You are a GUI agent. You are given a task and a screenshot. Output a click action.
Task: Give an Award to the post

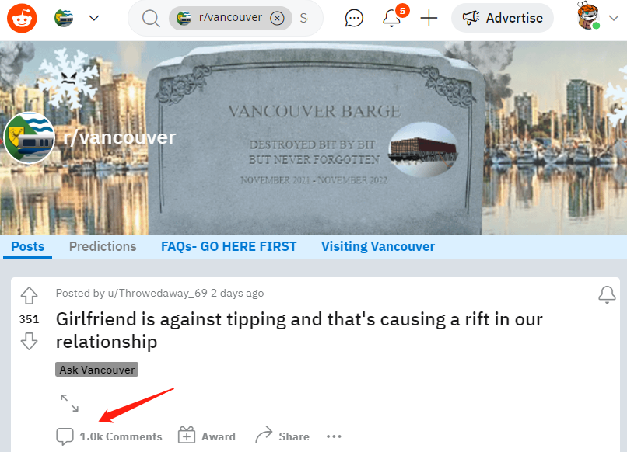(x=207, y=436)
